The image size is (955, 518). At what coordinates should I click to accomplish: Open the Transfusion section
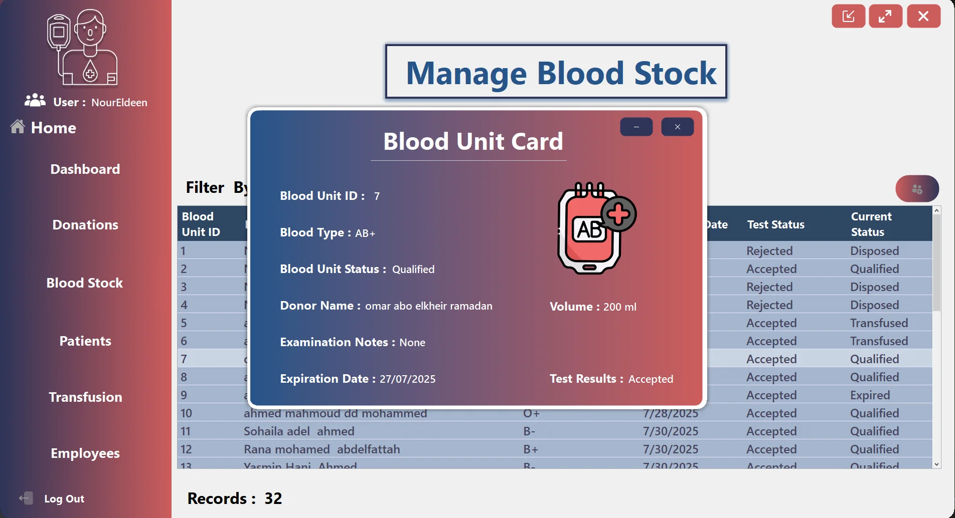(85, 397)
